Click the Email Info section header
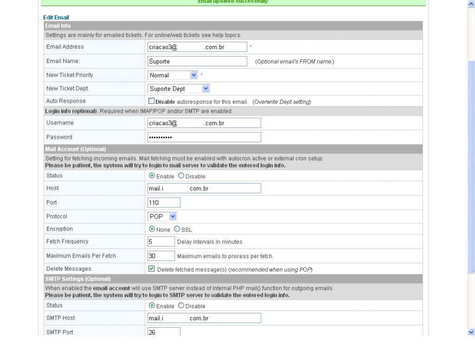Viewport: 475px width, 356px height. point(233,26)
